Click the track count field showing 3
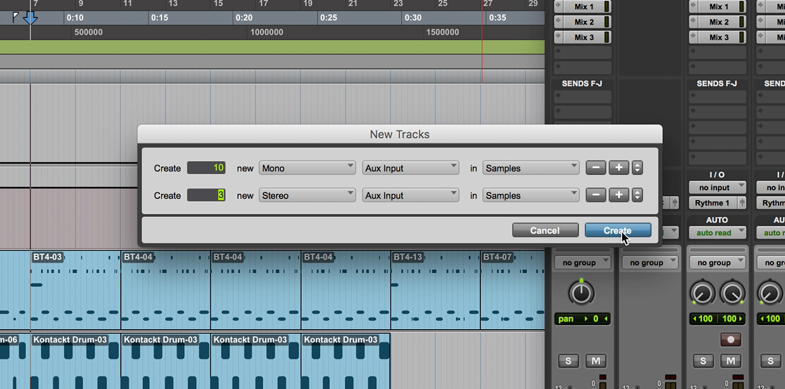Viewport: 785px width, 389px height. [206, 195]
